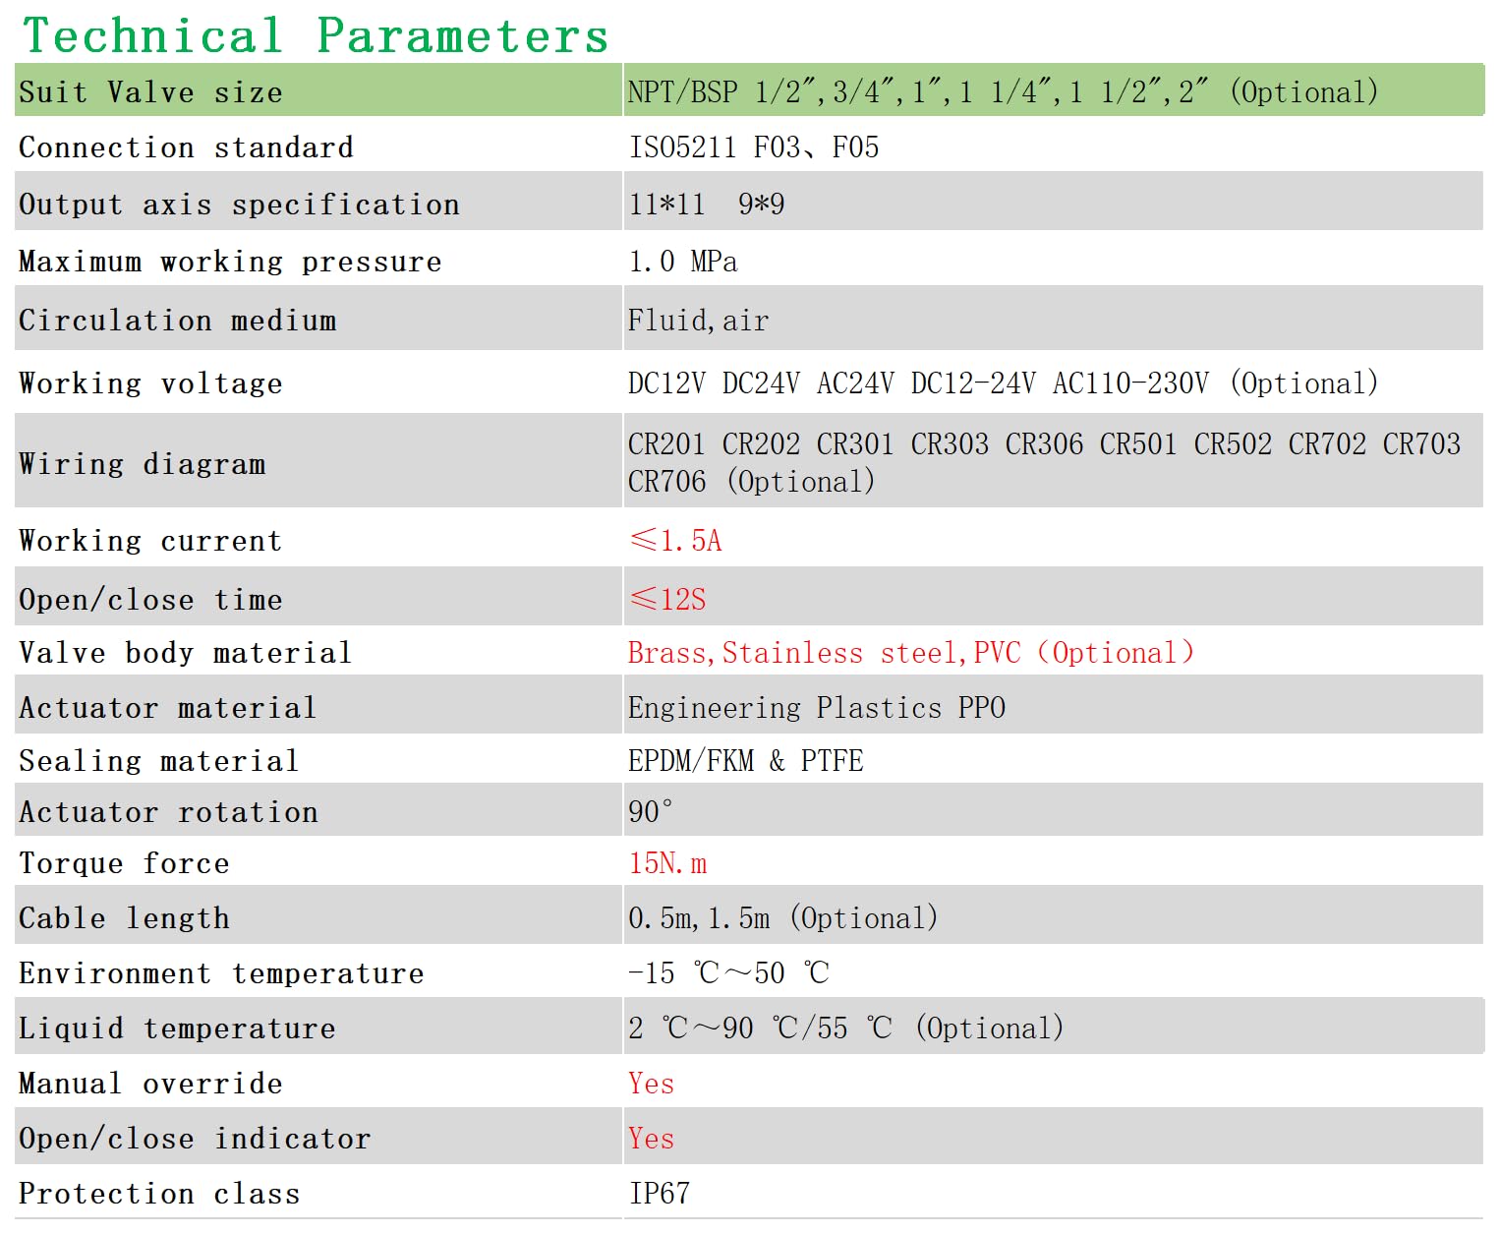Screen dimensions: 1500x1234
Task: Click the "Output axis specification" label
Action: 239,205
